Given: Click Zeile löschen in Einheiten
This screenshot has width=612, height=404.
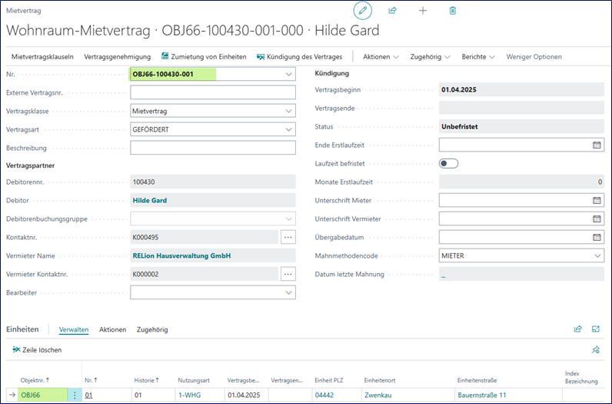Looking at the screenshot, I should click(x=38, y=350).
